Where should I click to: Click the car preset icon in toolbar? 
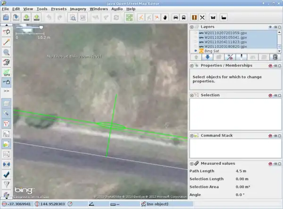tap(176, 18)
